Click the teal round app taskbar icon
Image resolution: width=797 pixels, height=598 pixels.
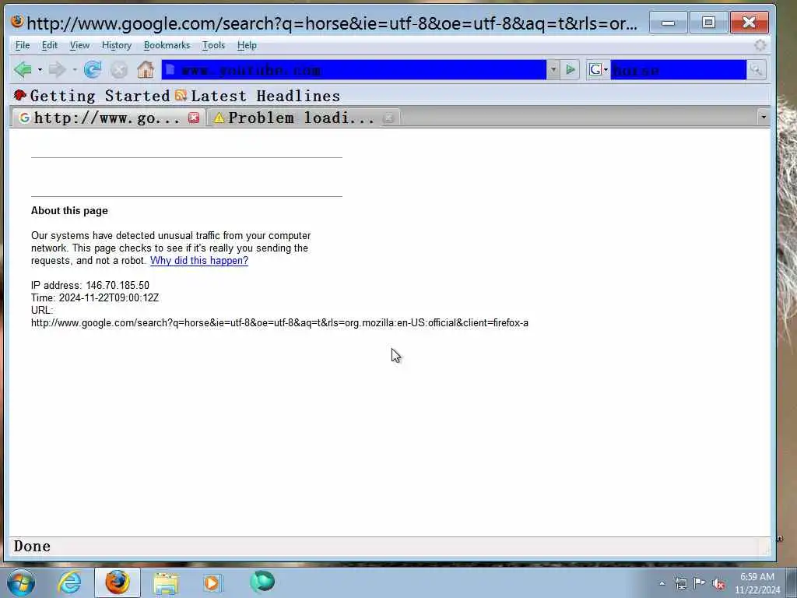pyautogui.click(x=262, y=582)
